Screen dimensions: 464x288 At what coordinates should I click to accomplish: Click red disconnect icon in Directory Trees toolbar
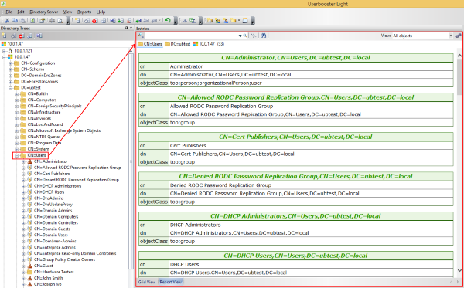(x=22, y=36)
